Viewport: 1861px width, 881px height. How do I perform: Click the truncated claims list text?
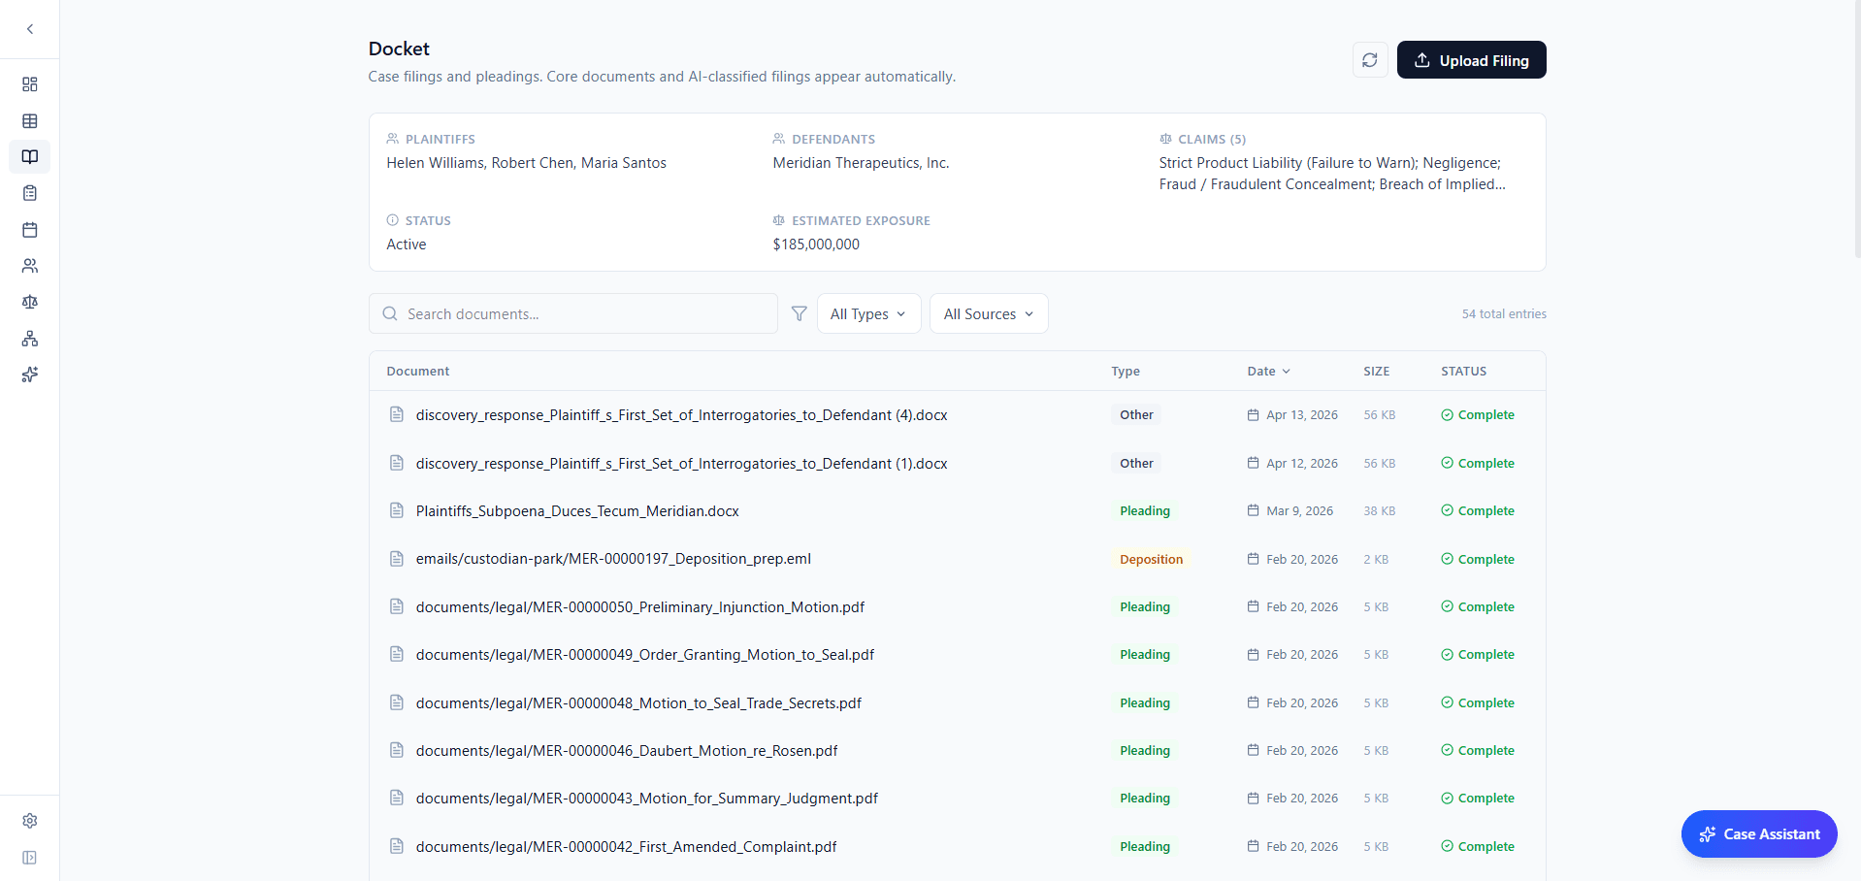click(x=1332, y=174)
